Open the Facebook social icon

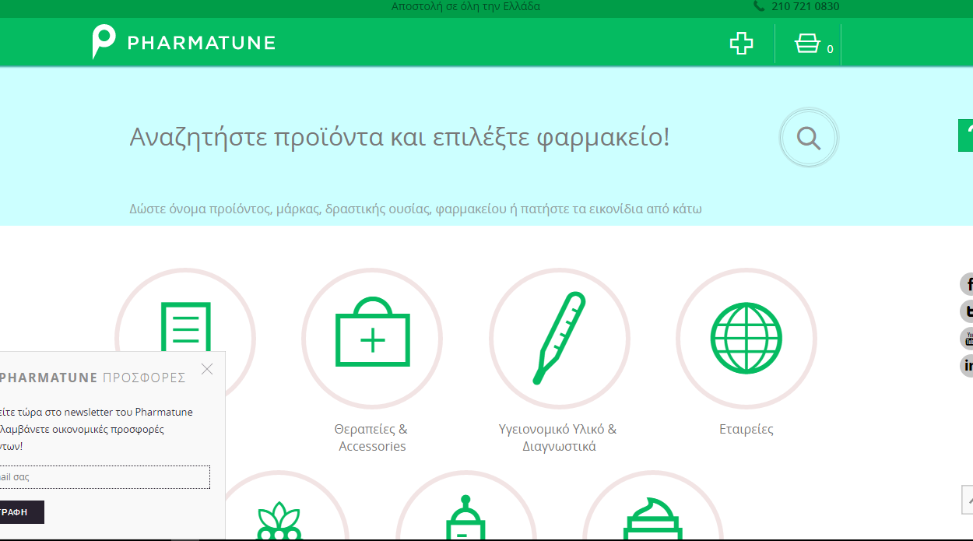(x=968, y=284)
